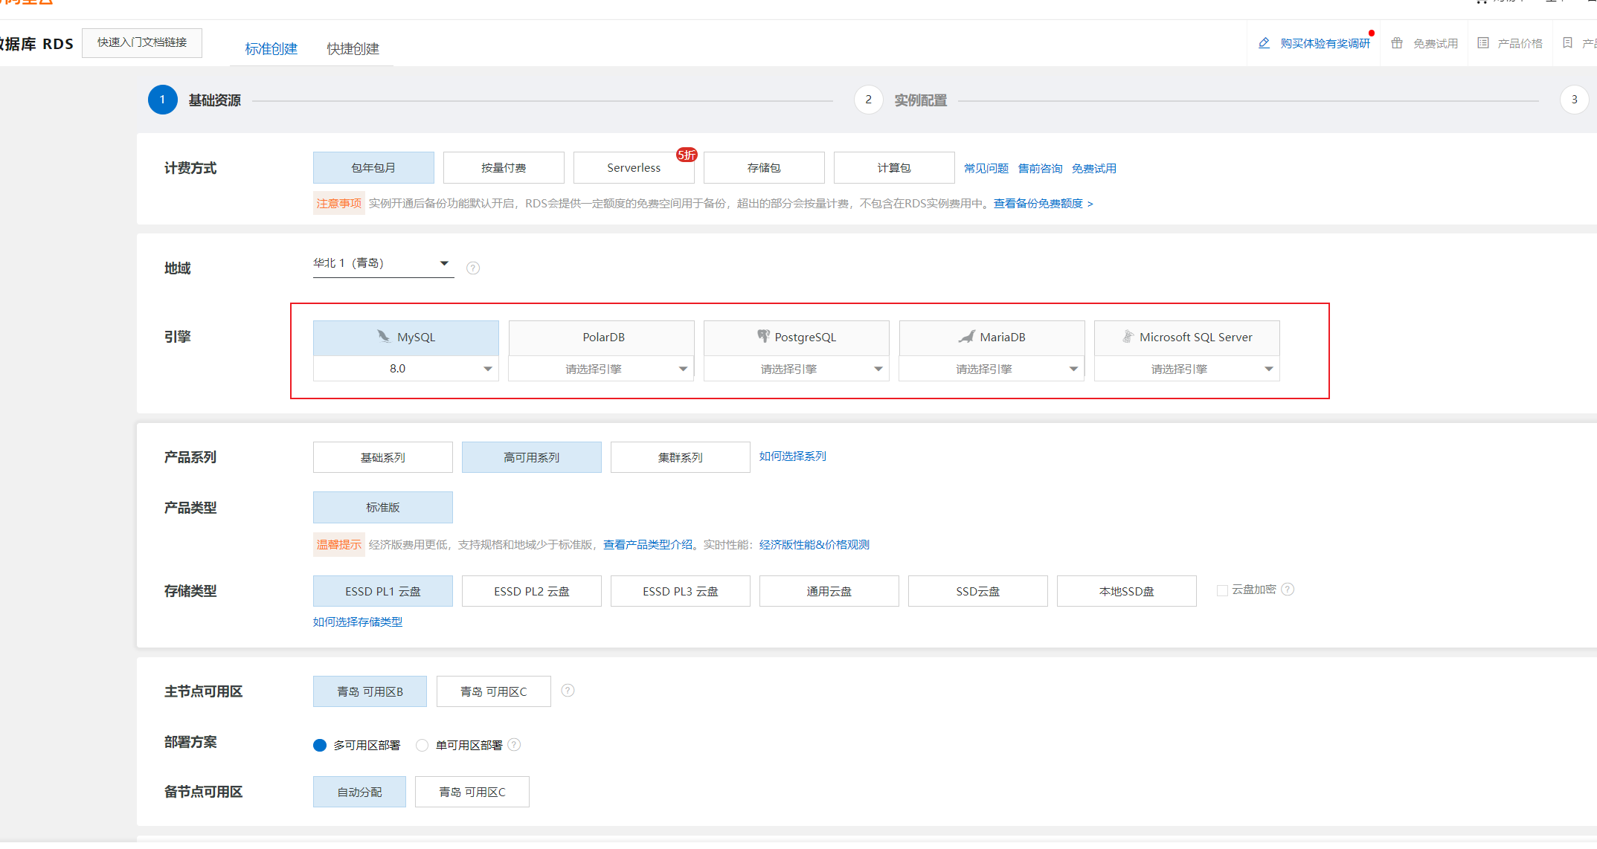The image size is (1597, 849).
Task: Click the product pricing list icon
Action: (x=1483, y=43)
